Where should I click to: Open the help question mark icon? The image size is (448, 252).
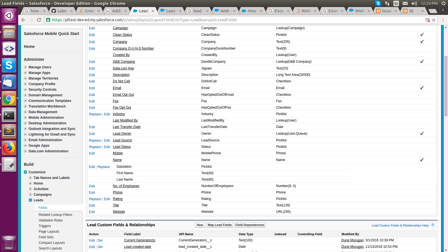coord(433,225)
